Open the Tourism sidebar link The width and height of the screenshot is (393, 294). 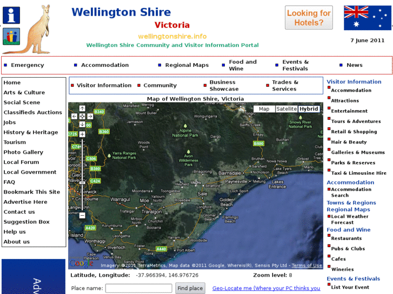point(15,142)
